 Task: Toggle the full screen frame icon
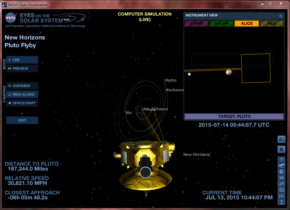coord(281,178)
